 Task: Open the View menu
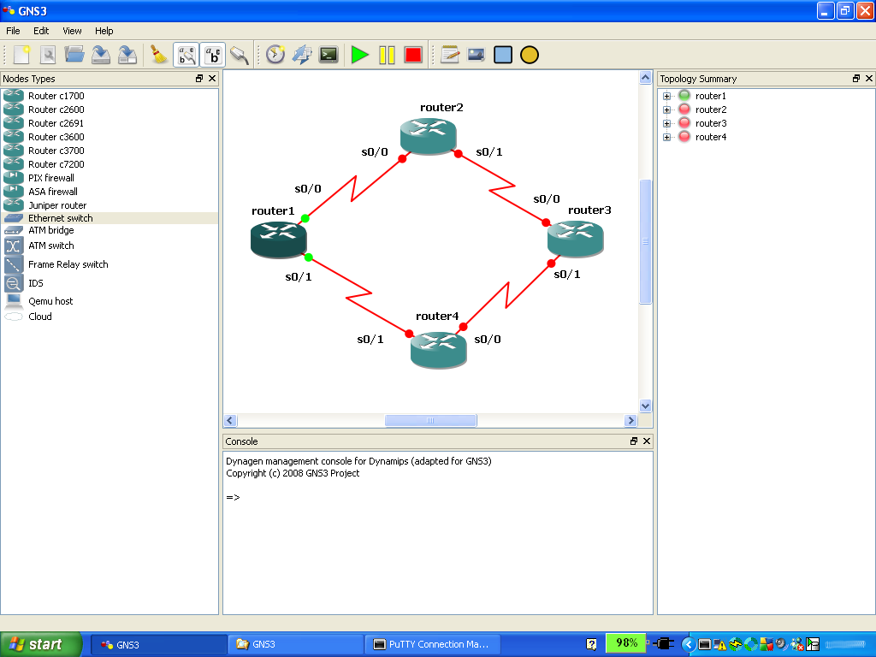click(x=72, y=31)
